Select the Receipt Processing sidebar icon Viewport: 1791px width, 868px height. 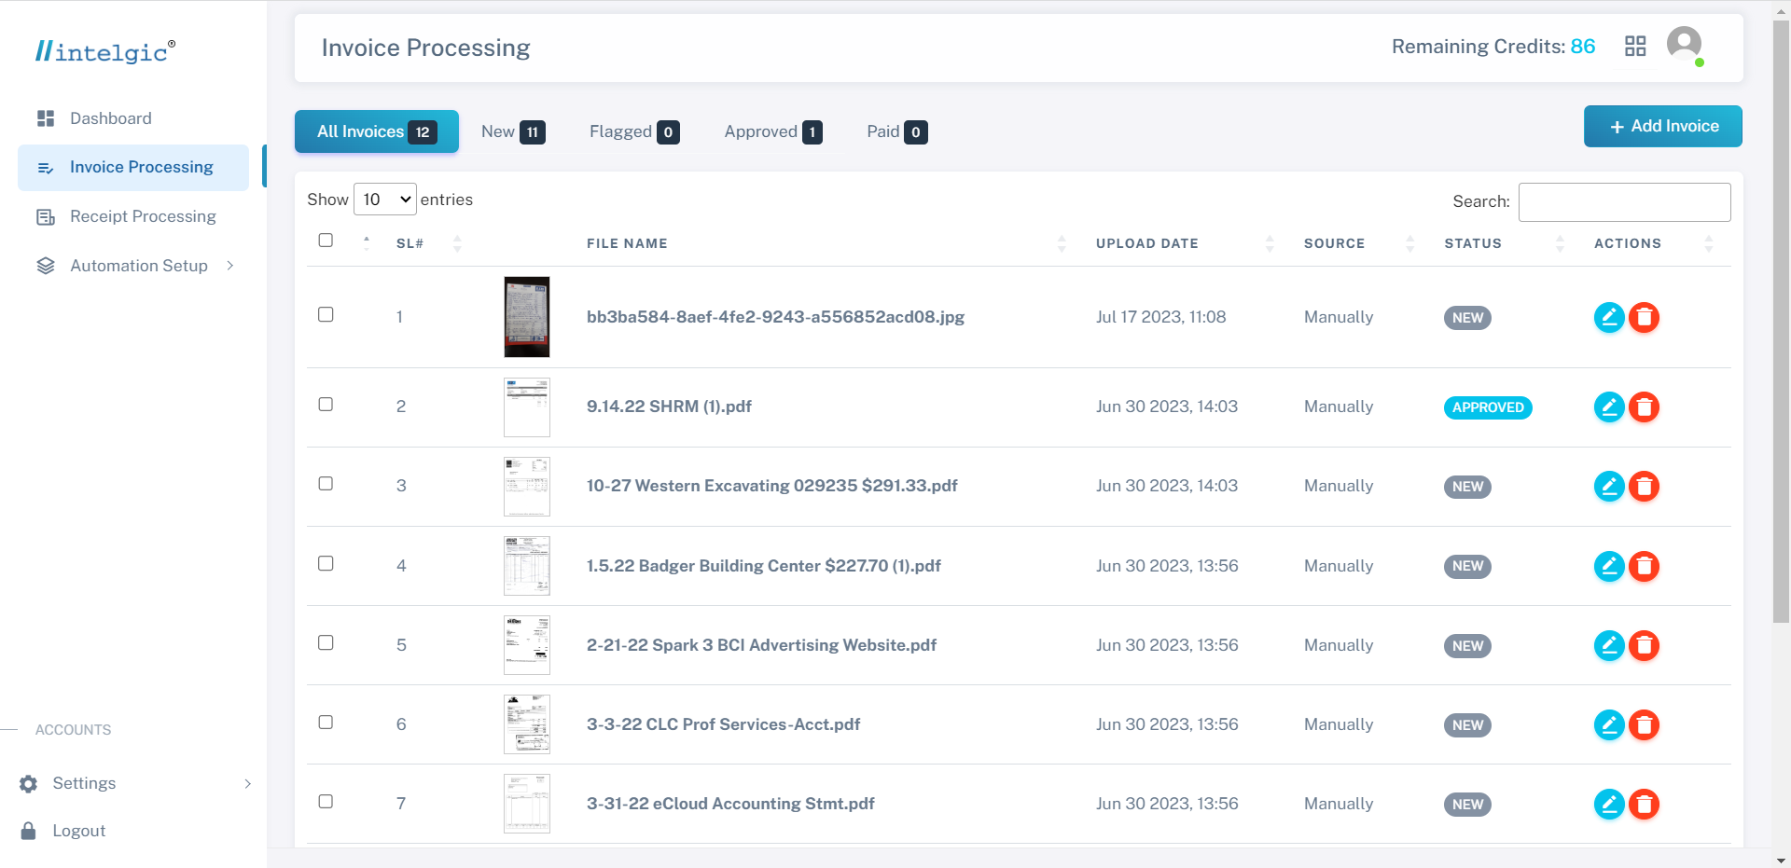pyautogui.click(x=45, y=216)
